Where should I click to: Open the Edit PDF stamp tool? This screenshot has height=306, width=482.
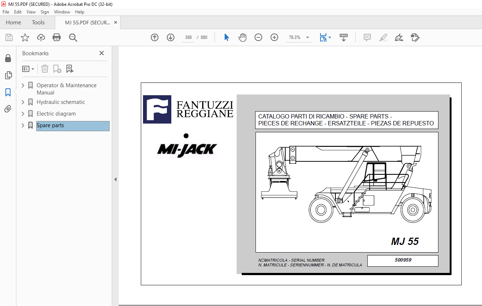(415, 37)
